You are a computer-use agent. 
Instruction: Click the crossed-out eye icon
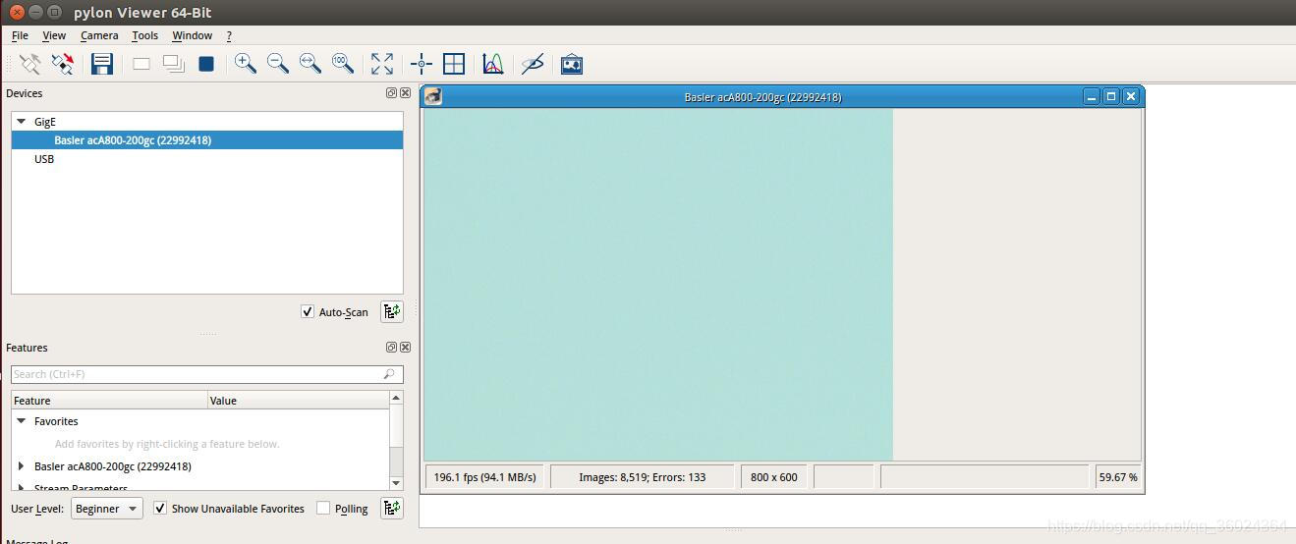click(533, 64)
